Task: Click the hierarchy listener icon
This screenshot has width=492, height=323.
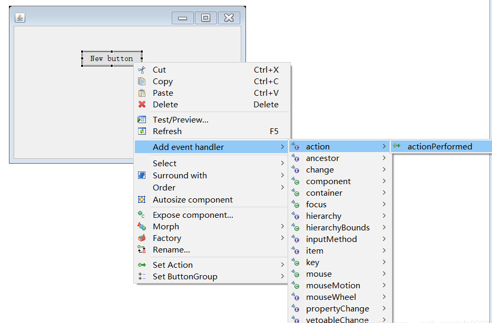Action: (x=296, y=216)
